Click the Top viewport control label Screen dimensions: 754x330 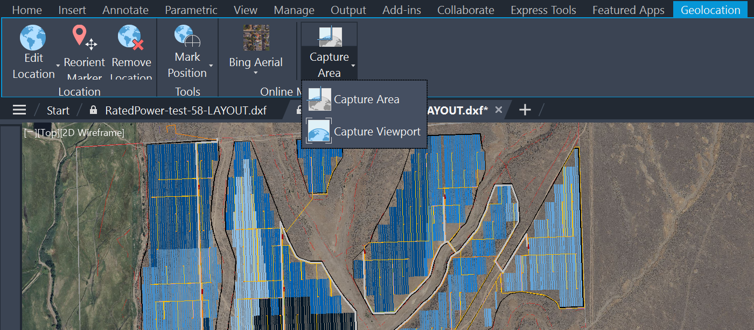tap(50, 131)
